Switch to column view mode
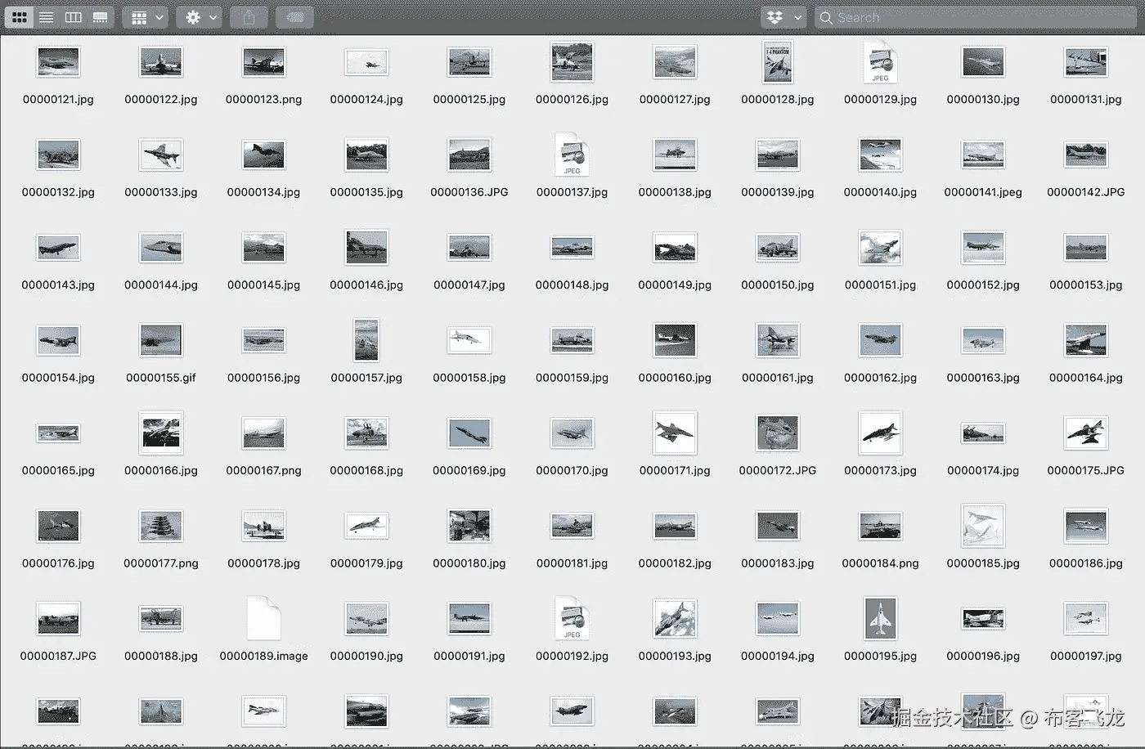Image resolution: width=1145 pixels, height=749 pixels. tap(74, 17)
